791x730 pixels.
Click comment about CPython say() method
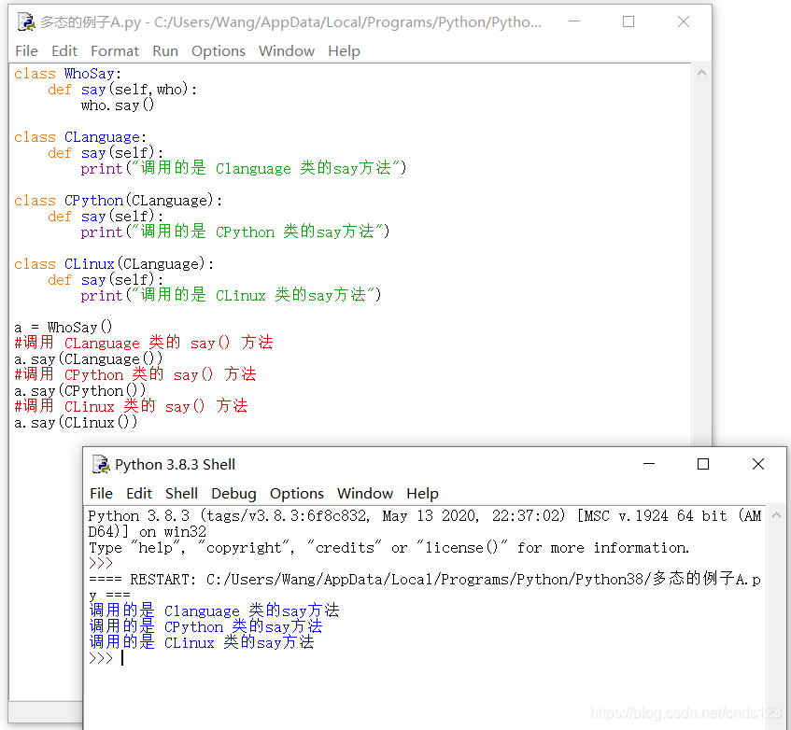click(134, 374)
